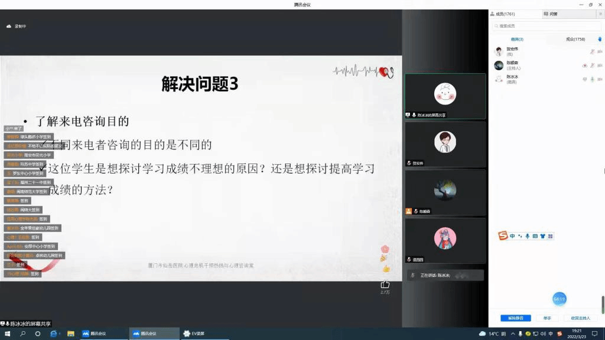This screenshot has width=605, height=340.
Task: Click the Sogou voice input microphone icon
Action: (527, 236)
